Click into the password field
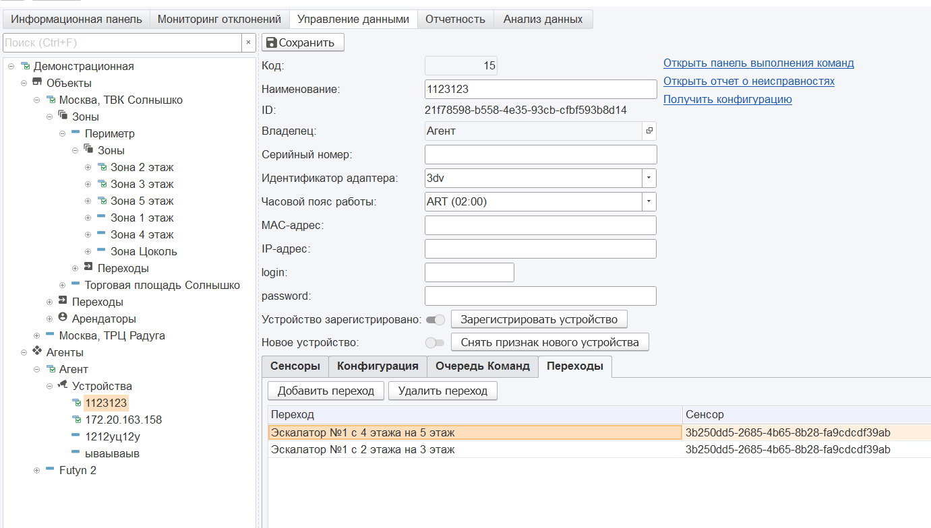The image size is (931, 528). click(541, 296)
